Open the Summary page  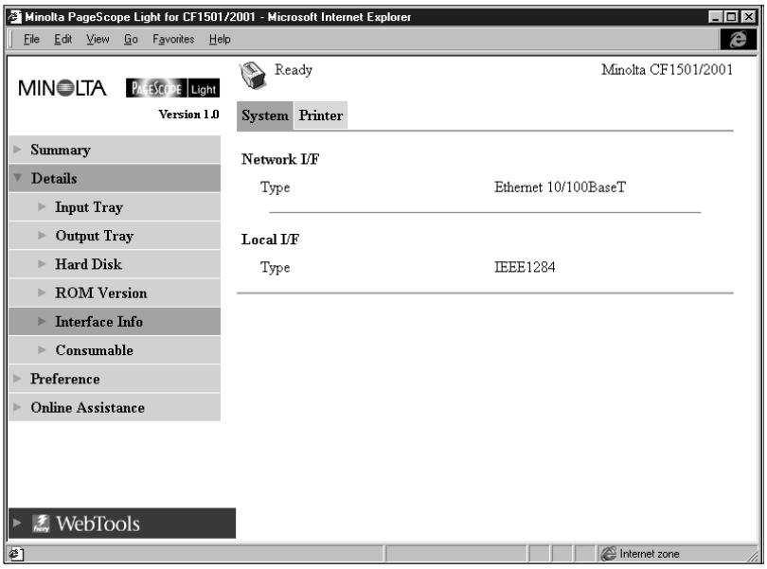tap(115, 150)
